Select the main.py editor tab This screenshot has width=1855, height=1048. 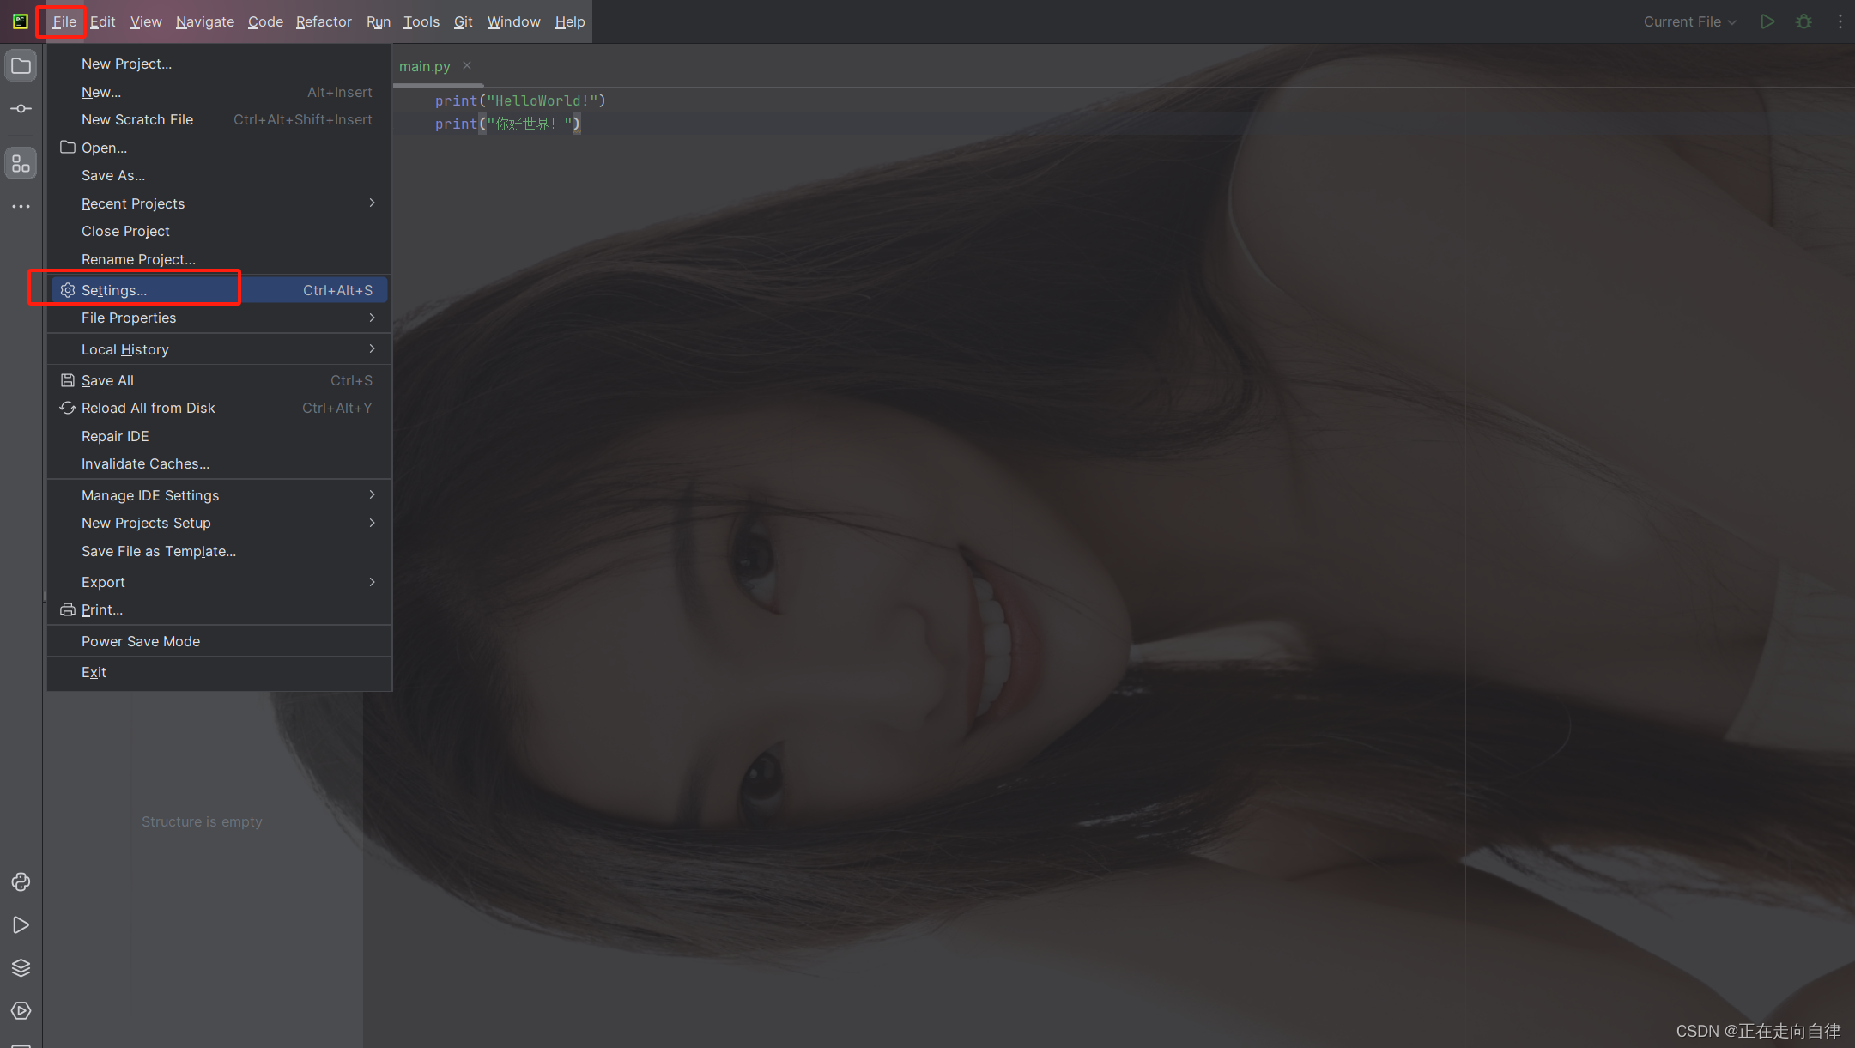[x=425, y=66]
